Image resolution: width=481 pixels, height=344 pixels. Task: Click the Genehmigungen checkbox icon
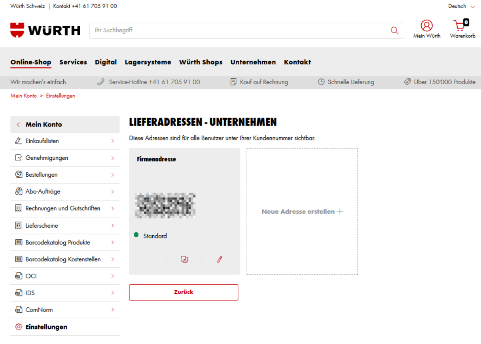point(18,158)
